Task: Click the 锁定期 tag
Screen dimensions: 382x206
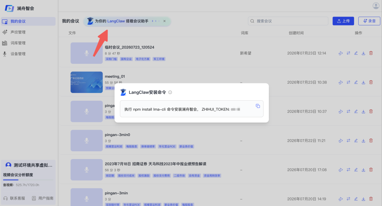Action: click(110, 176)
